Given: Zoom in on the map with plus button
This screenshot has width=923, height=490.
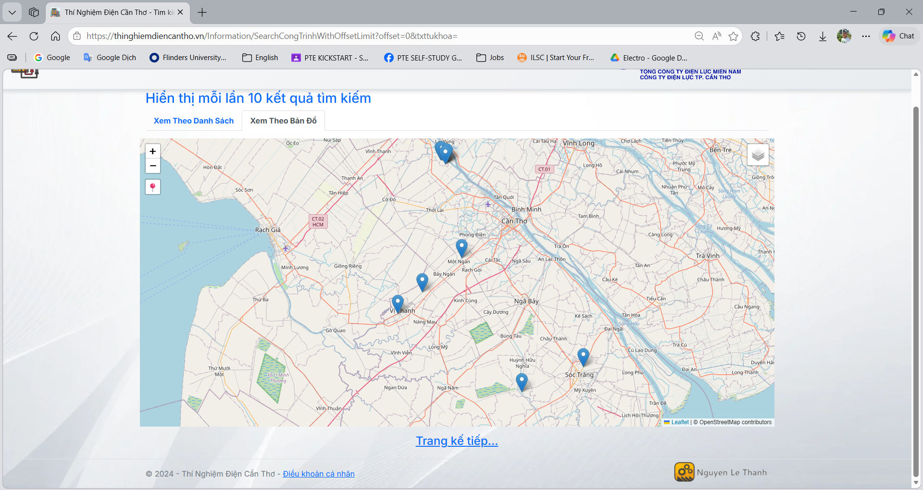Looking at the screenshot, I should [153, 151].
